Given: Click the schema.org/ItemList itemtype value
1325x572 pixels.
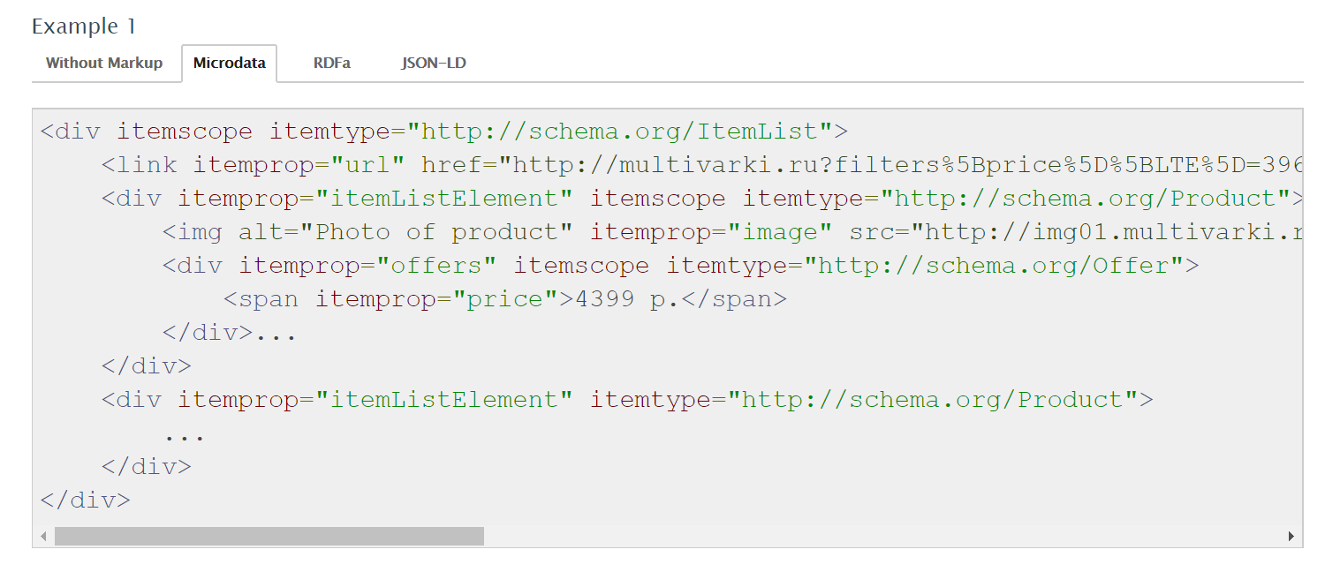Looking at the screenshot, I should click(x=619, y=132).
